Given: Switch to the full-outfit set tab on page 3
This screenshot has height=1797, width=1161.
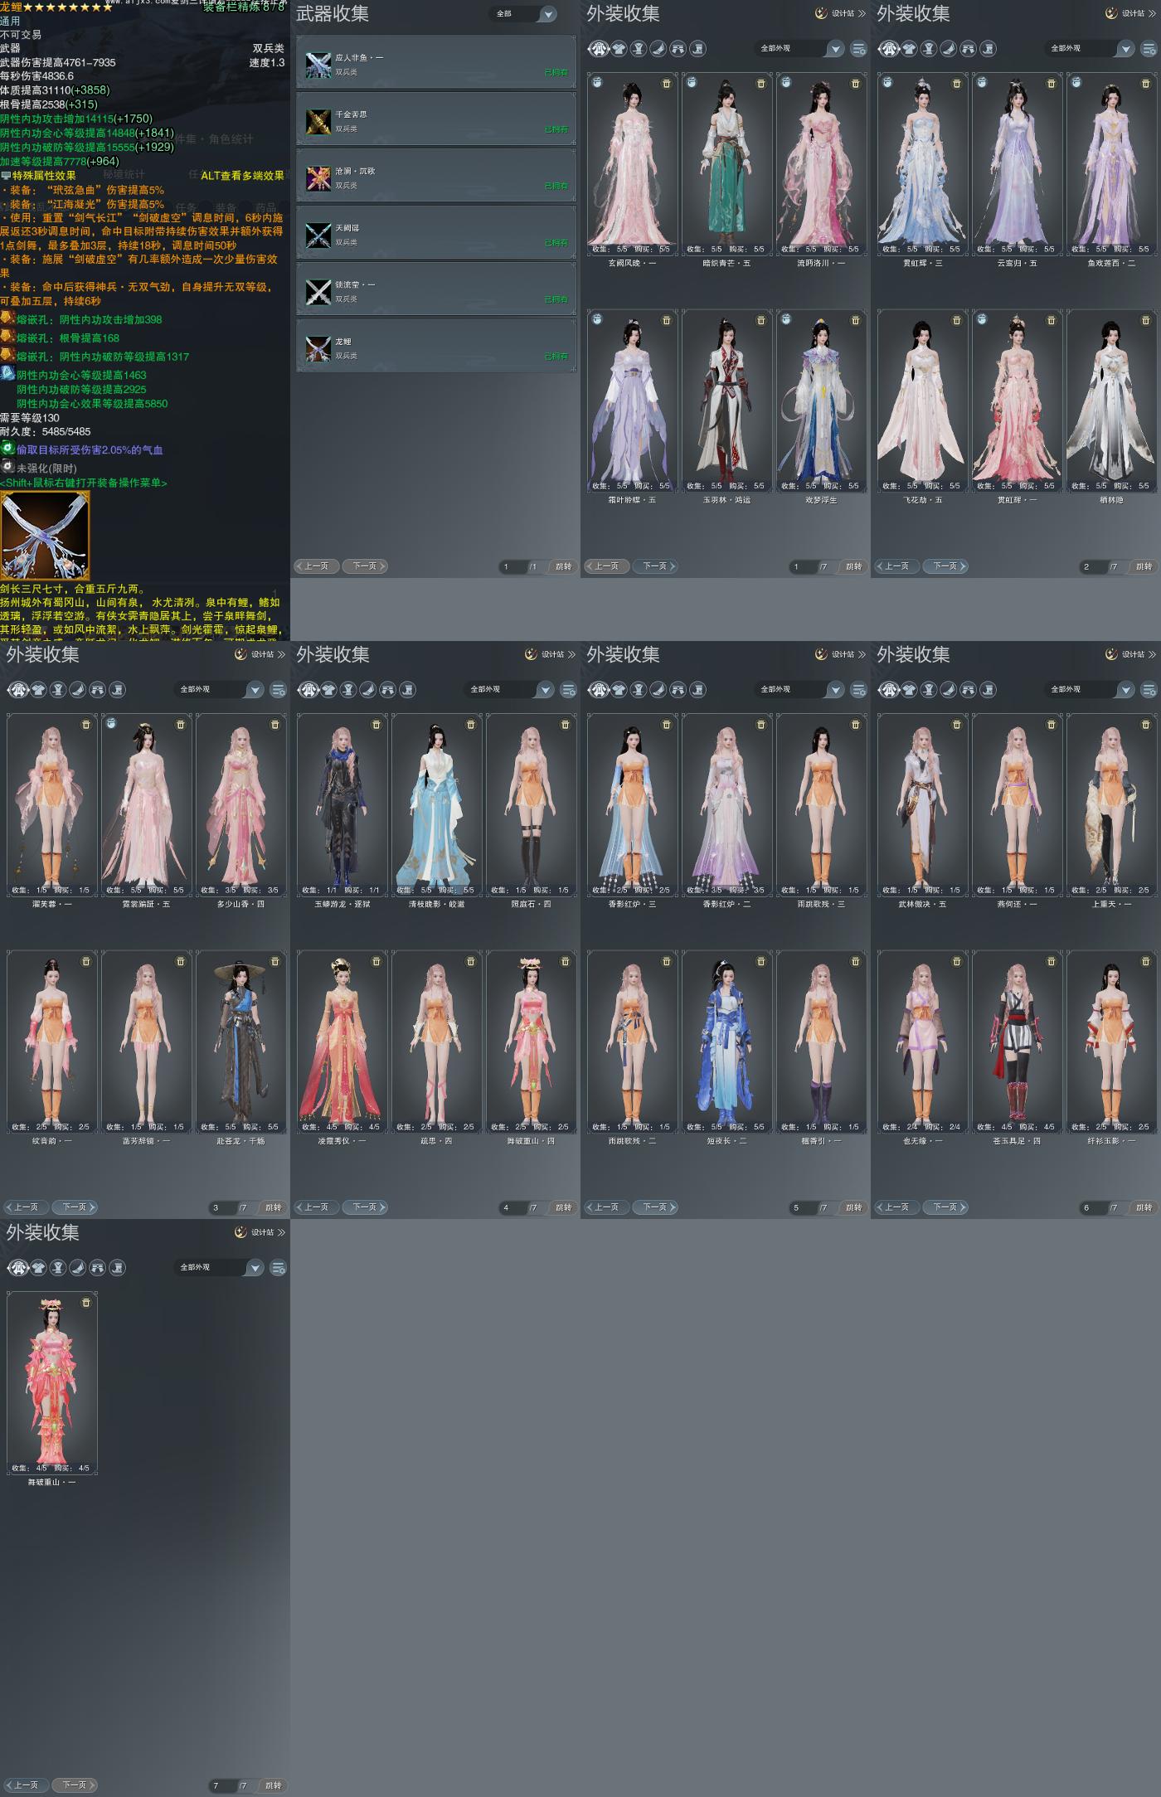Looking at the screenshot, I should (18, 690).
